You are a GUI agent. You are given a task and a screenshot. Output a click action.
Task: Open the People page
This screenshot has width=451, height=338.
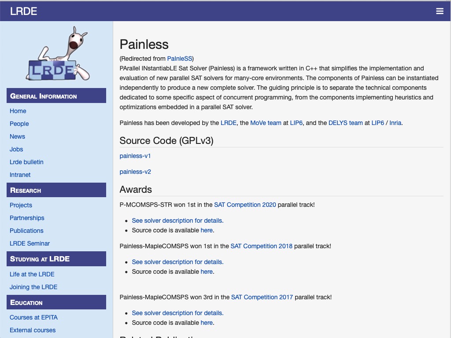pos(19,124)
